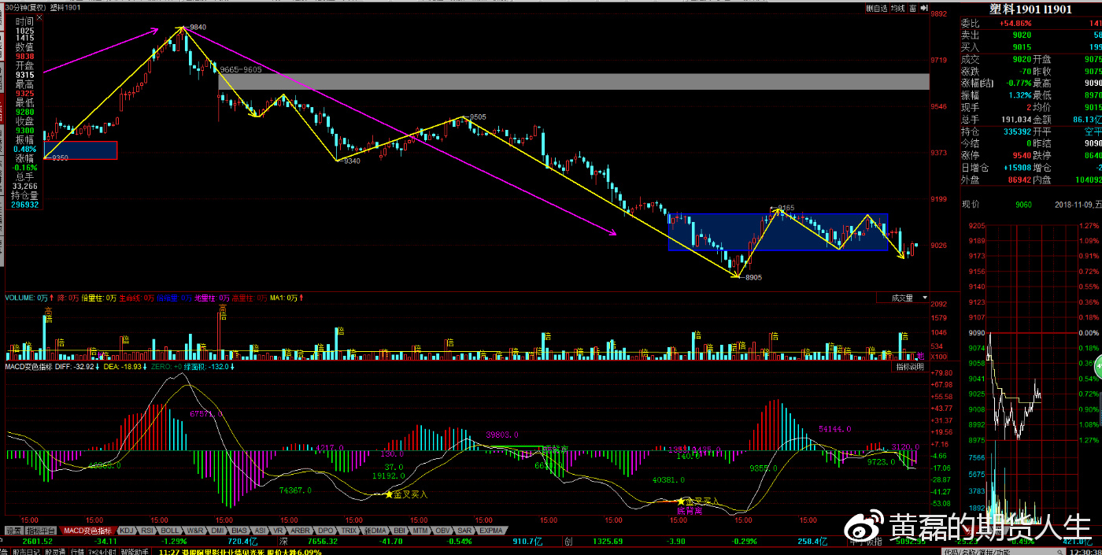The image size is (1102, 555).
Task: Click the 买入 price 9015
Action: [x=1022, y=47]
